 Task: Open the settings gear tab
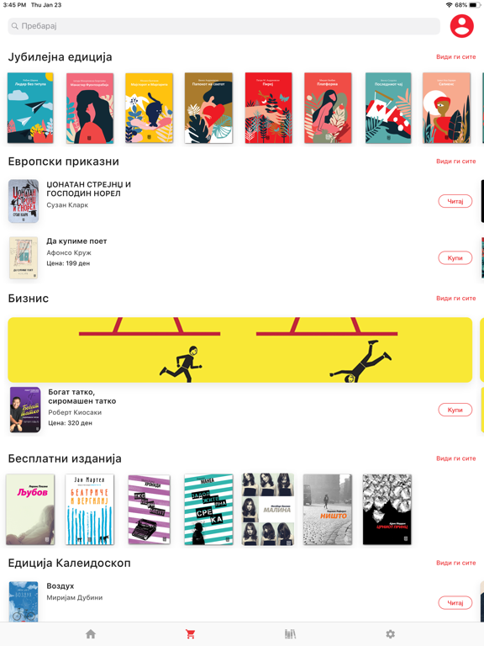point(390,633)
